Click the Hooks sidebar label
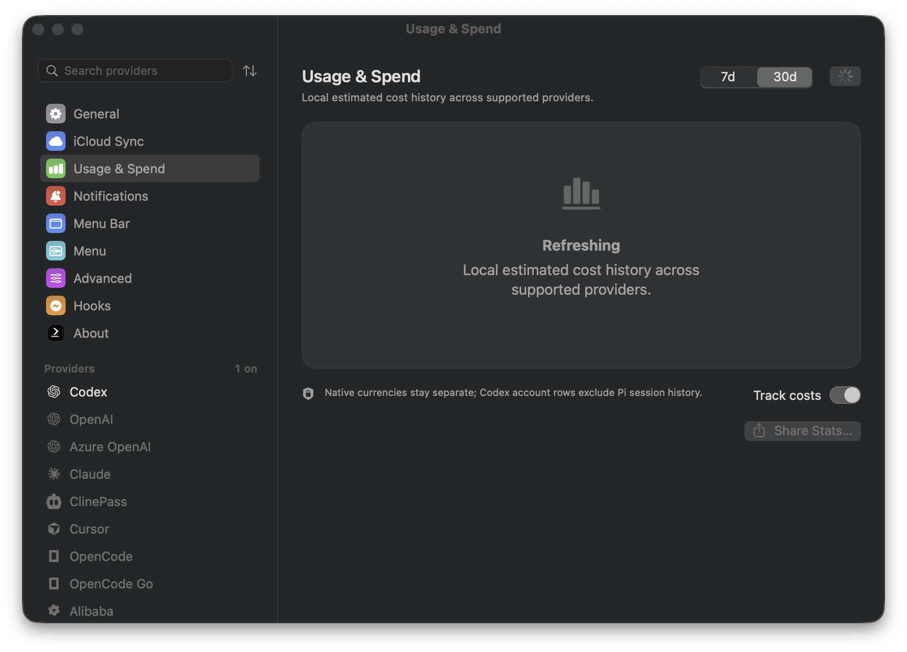Viewport: 907px width, 652px height. tap(92, 306)
